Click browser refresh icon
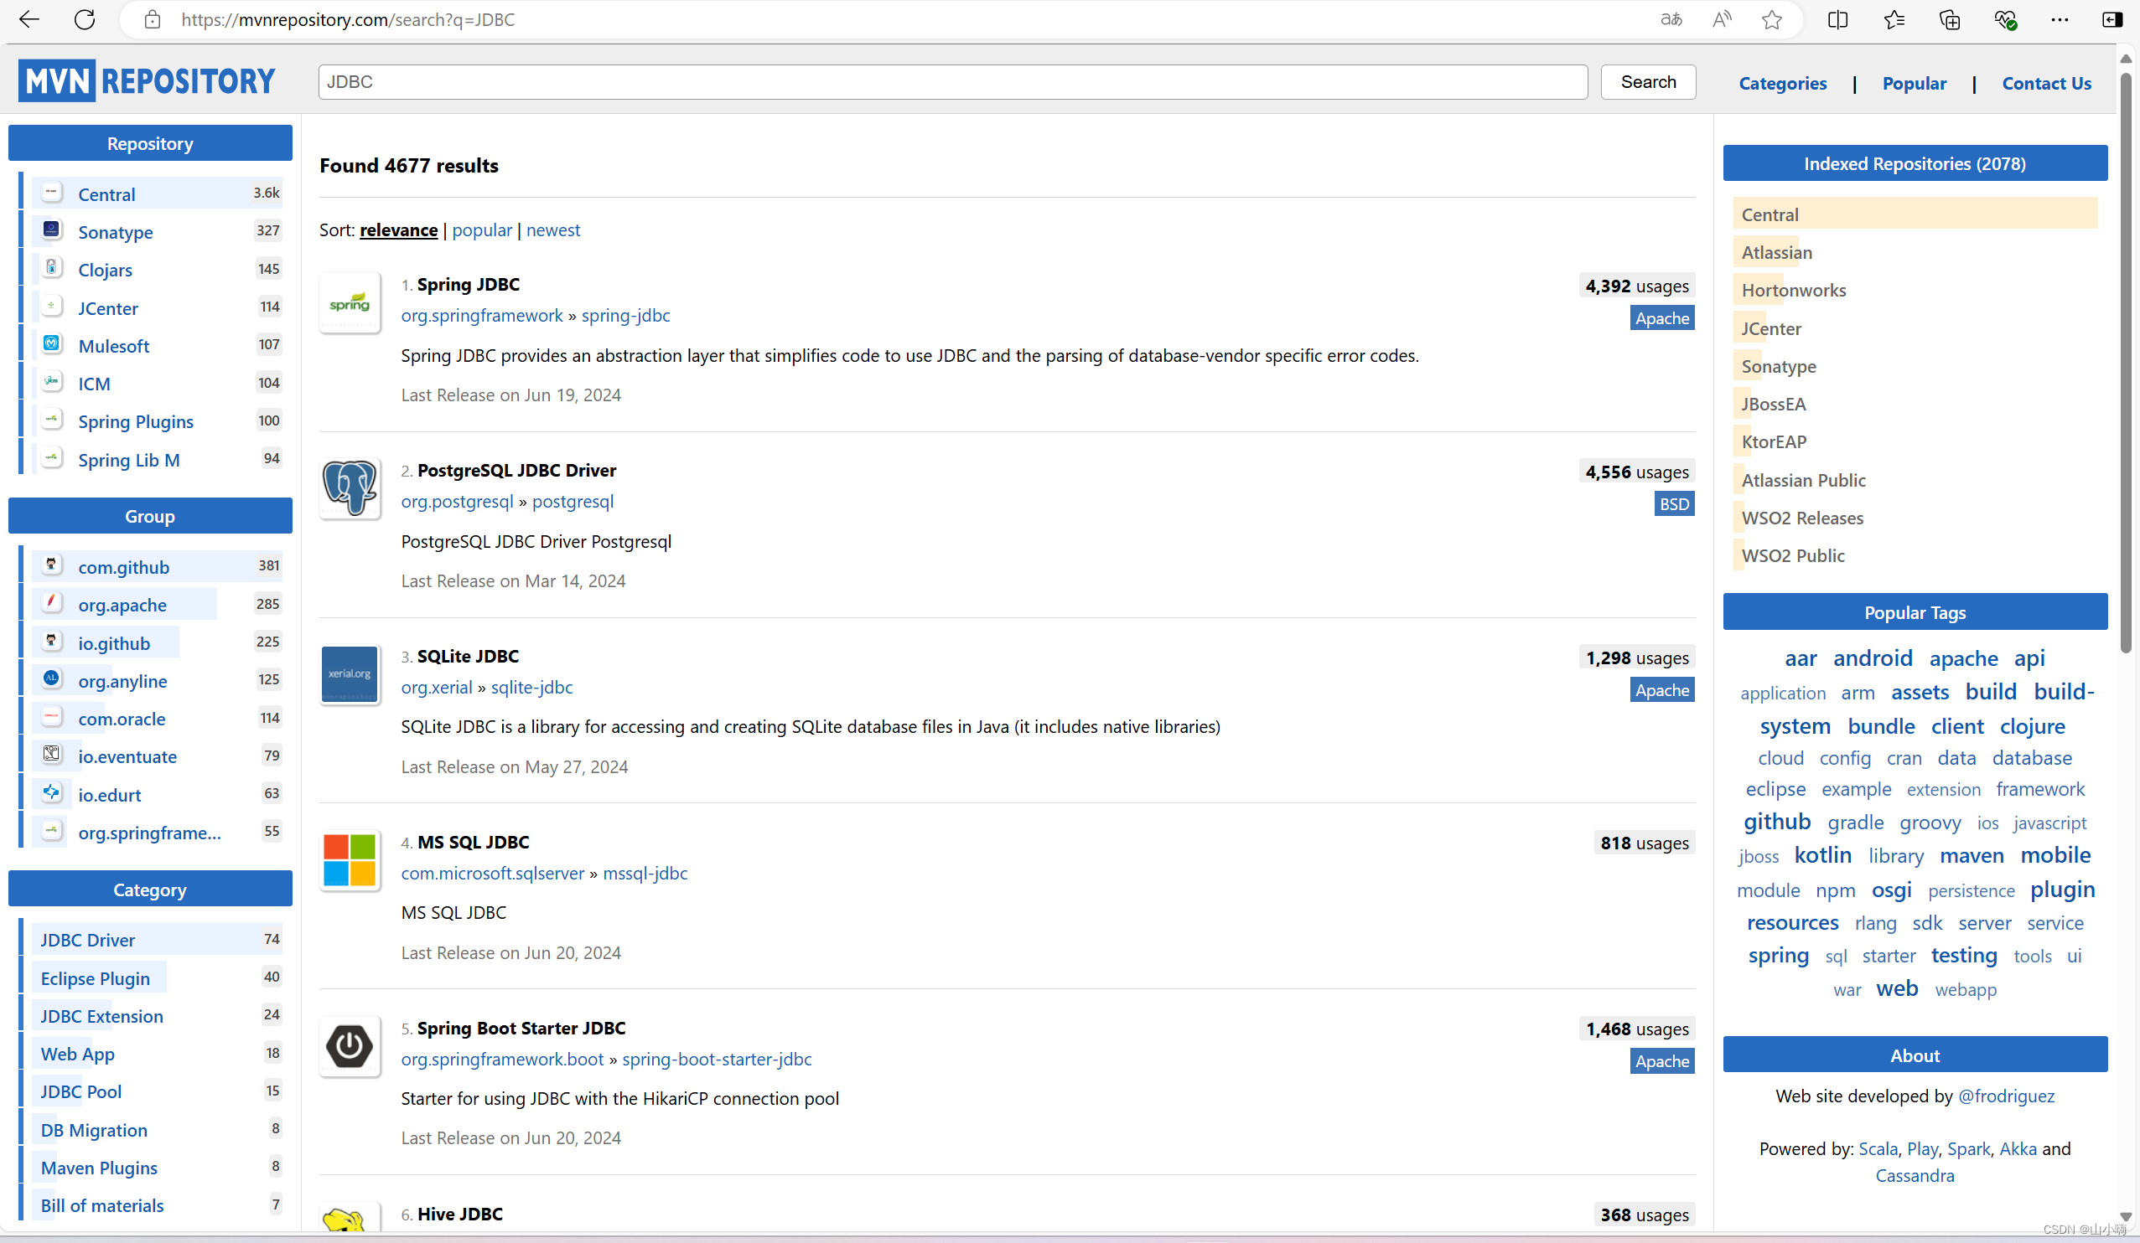Screen dimensions: 2140x1243 point(84,19)
